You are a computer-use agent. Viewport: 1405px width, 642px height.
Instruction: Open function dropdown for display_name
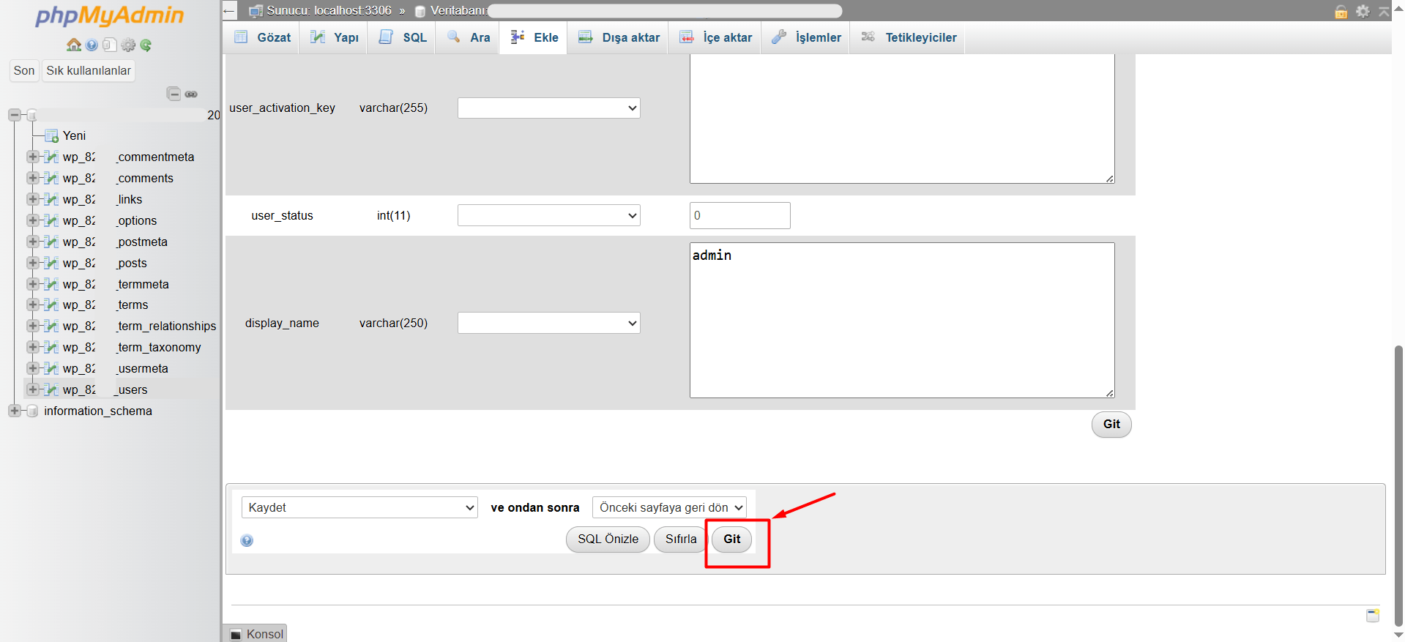tap(548, 323)
